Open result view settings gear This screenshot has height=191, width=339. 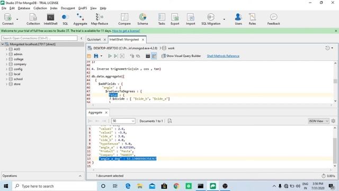(333, 121)
